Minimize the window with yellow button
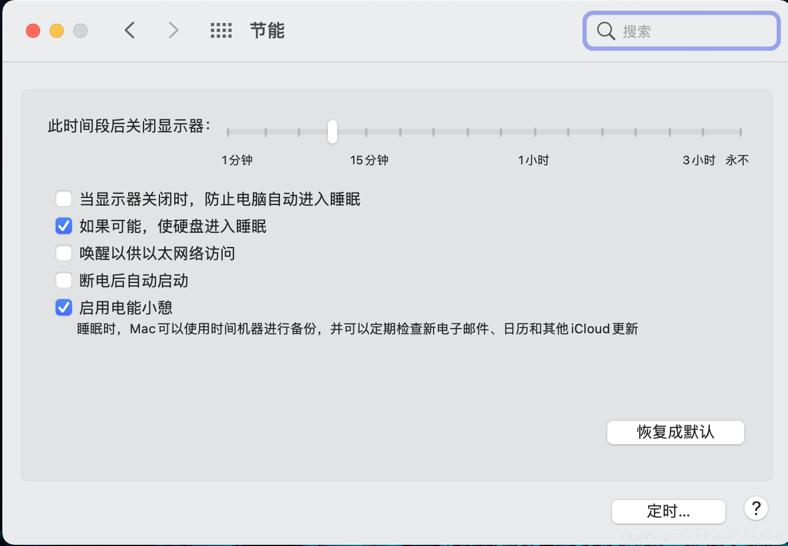The height and width of the screenshot is (546, 788). coord(57,31)
